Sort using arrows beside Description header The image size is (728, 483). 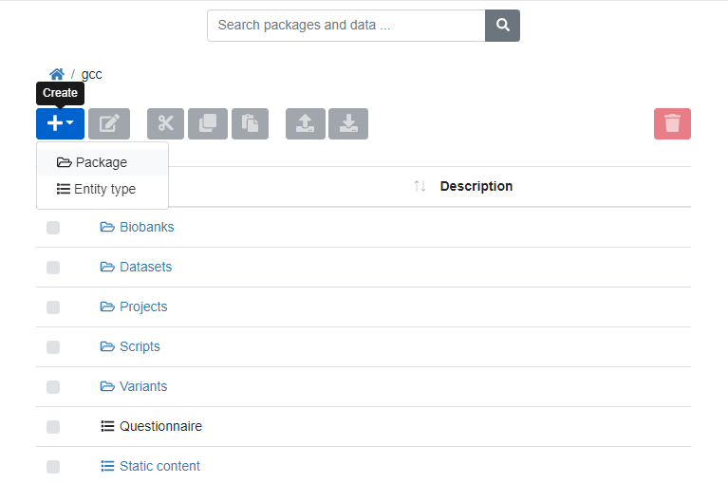[420, 187]
